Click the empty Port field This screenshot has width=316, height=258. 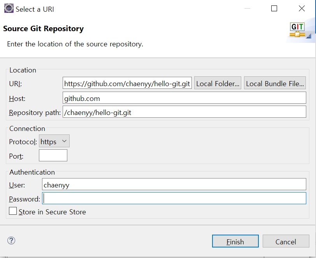(x=53, y=156)
